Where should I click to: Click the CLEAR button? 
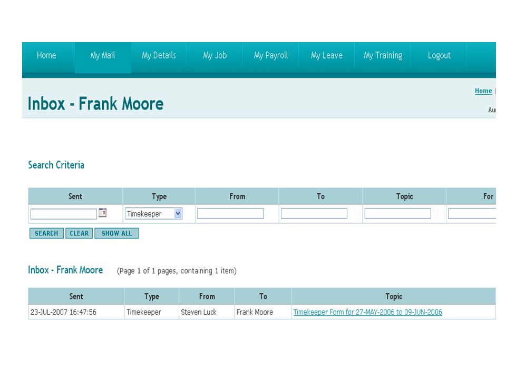point(79,233)
